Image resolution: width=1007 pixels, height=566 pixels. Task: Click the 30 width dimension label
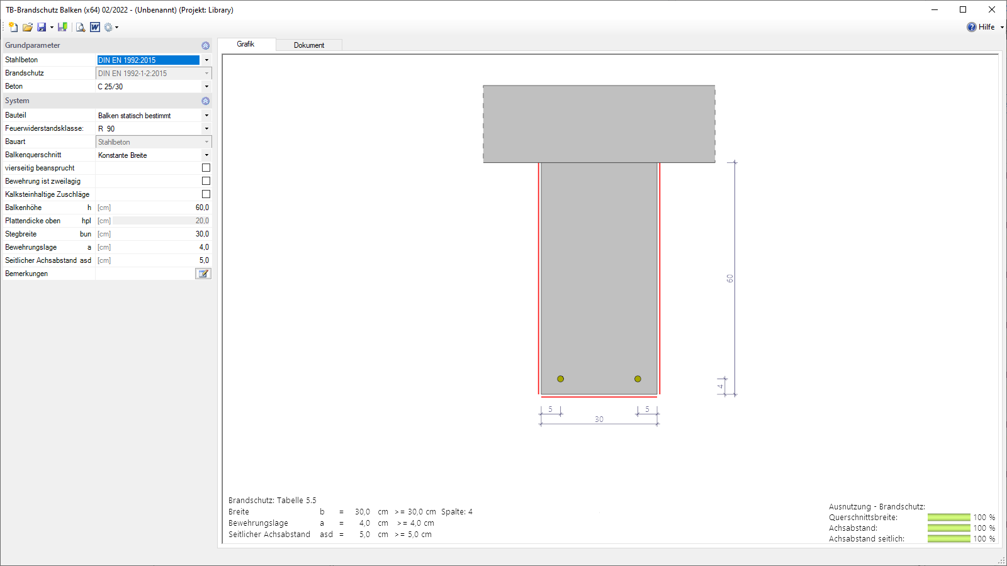pos(599,419)
